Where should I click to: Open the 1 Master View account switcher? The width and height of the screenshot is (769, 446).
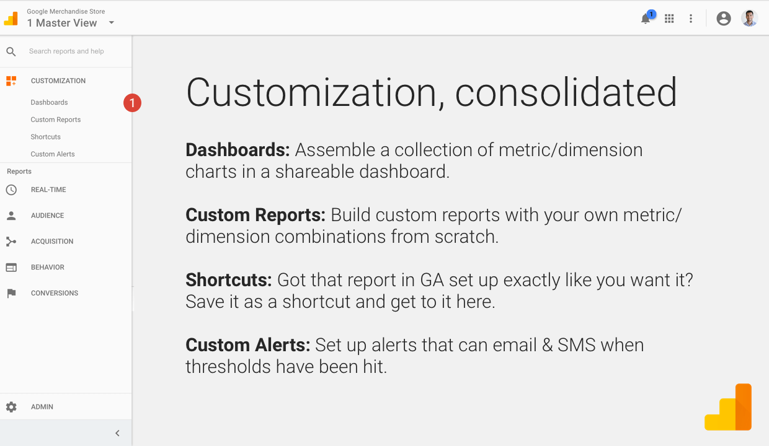(x=62, y=22)
